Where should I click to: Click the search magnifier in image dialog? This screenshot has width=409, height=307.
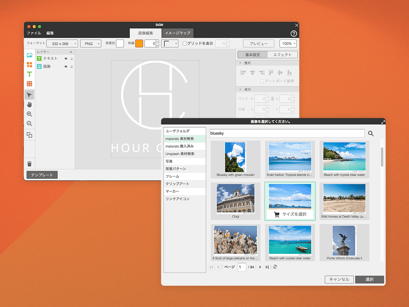[x=371, y=133]
